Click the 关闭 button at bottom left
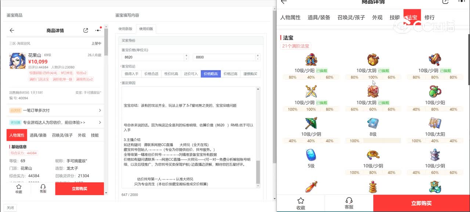The image size is (470, 212). point(10,208)
